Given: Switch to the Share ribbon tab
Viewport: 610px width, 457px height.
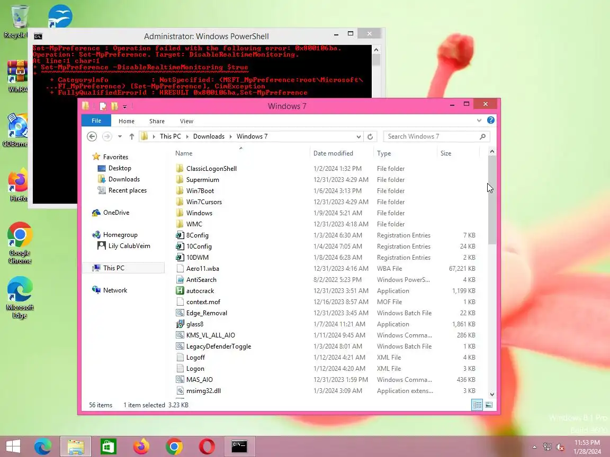Looking at the screenshot, I should click(x=157, y=121).
